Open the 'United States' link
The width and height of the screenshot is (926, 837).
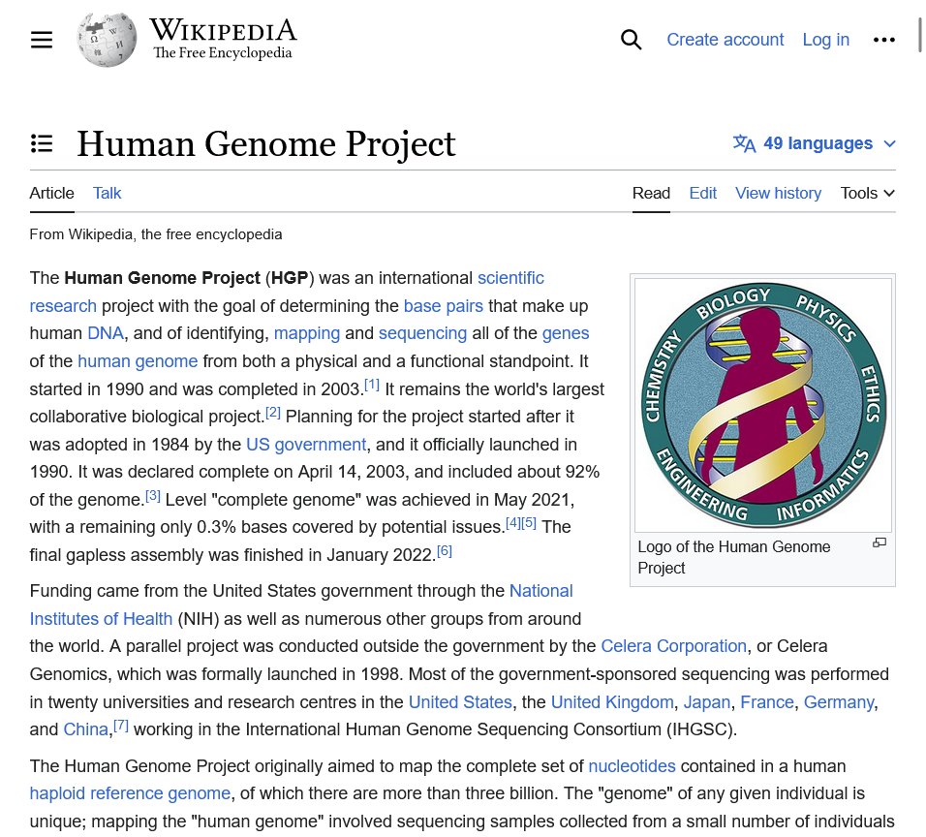point(460,701)
